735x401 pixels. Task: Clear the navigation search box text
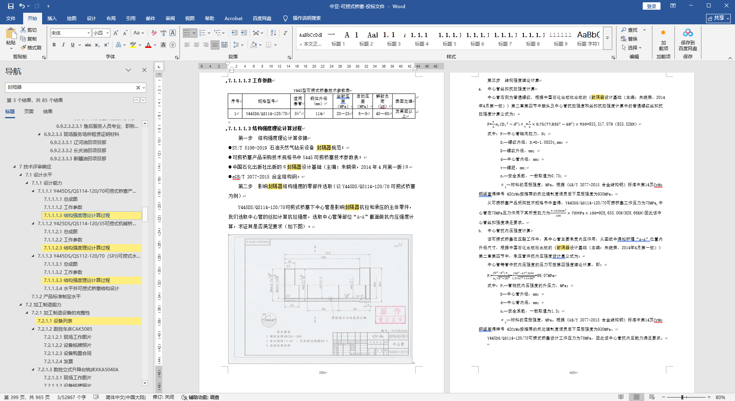138,88
